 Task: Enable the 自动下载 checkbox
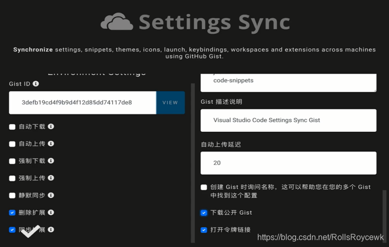click(x=12, y=127)
